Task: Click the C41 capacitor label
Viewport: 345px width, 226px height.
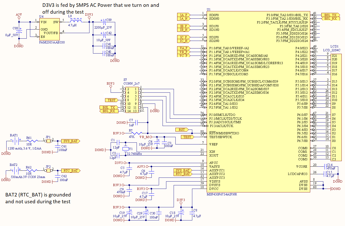Action: point(108,44)
